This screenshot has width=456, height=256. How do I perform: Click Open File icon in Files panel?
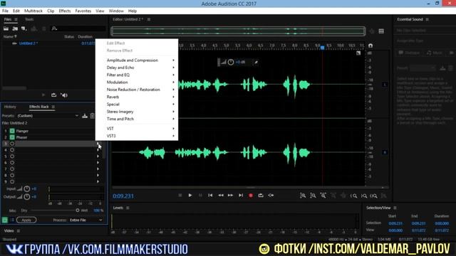tap(6, 28)
